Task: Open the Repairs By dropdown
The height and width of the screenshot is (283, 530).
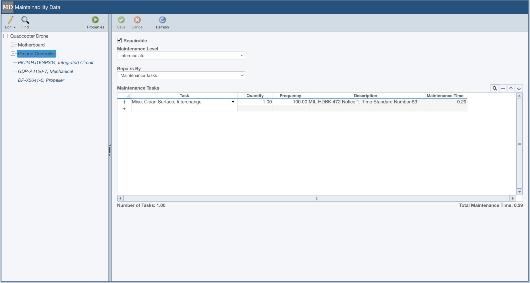Action: pos(241,75)
